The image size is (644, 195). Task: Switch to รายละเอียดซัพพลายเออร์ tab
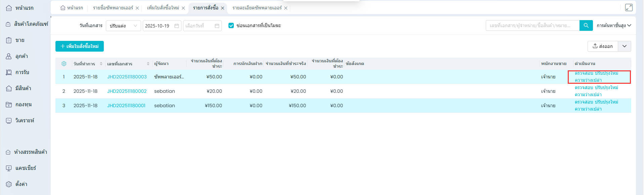pos(257,8)
